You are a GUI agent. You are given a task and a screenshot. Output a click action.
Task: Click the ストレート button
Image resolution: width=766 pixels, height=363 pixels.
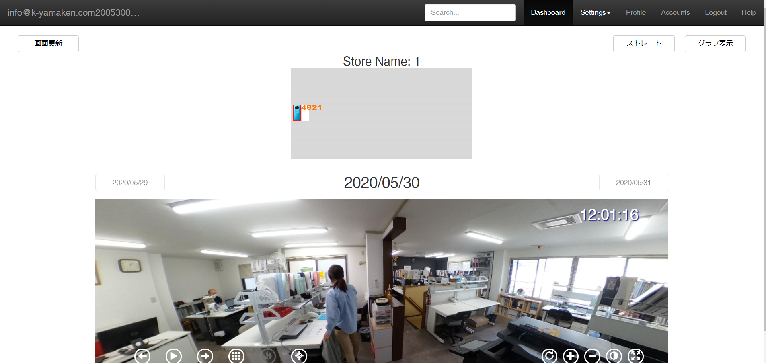click(644, 43)
